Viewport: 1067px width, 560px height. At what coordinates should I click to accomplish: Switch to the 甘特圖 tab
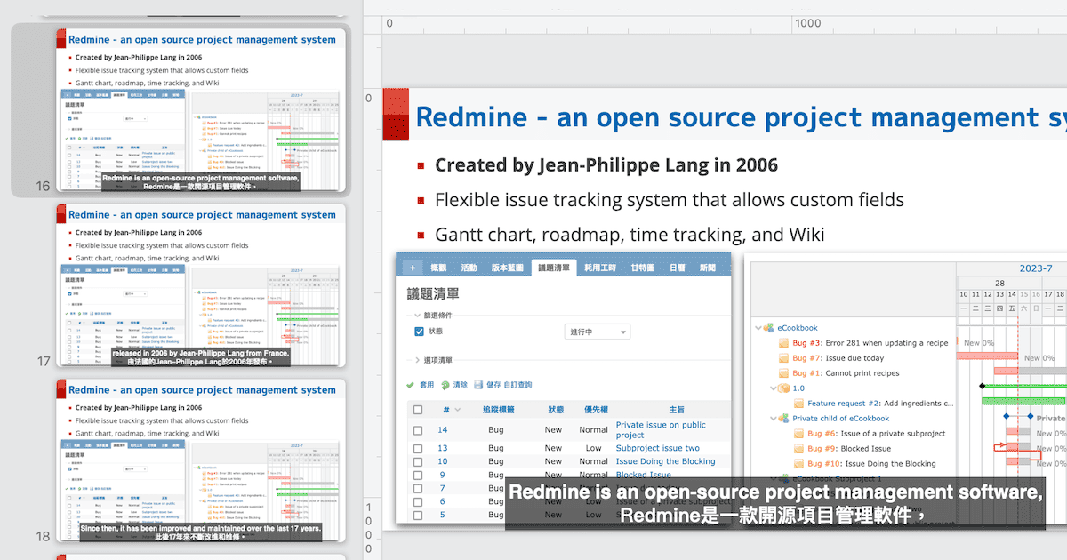642,268
